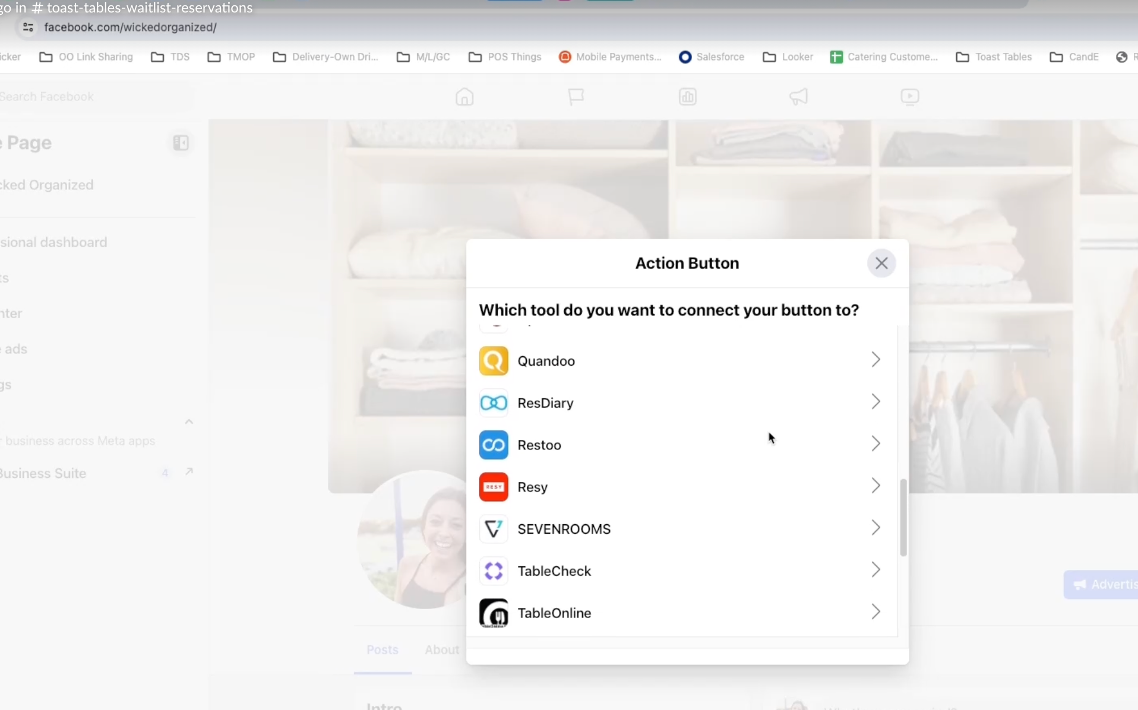
Task: Click the profile picture thumbnail
Action: [425, 540]
